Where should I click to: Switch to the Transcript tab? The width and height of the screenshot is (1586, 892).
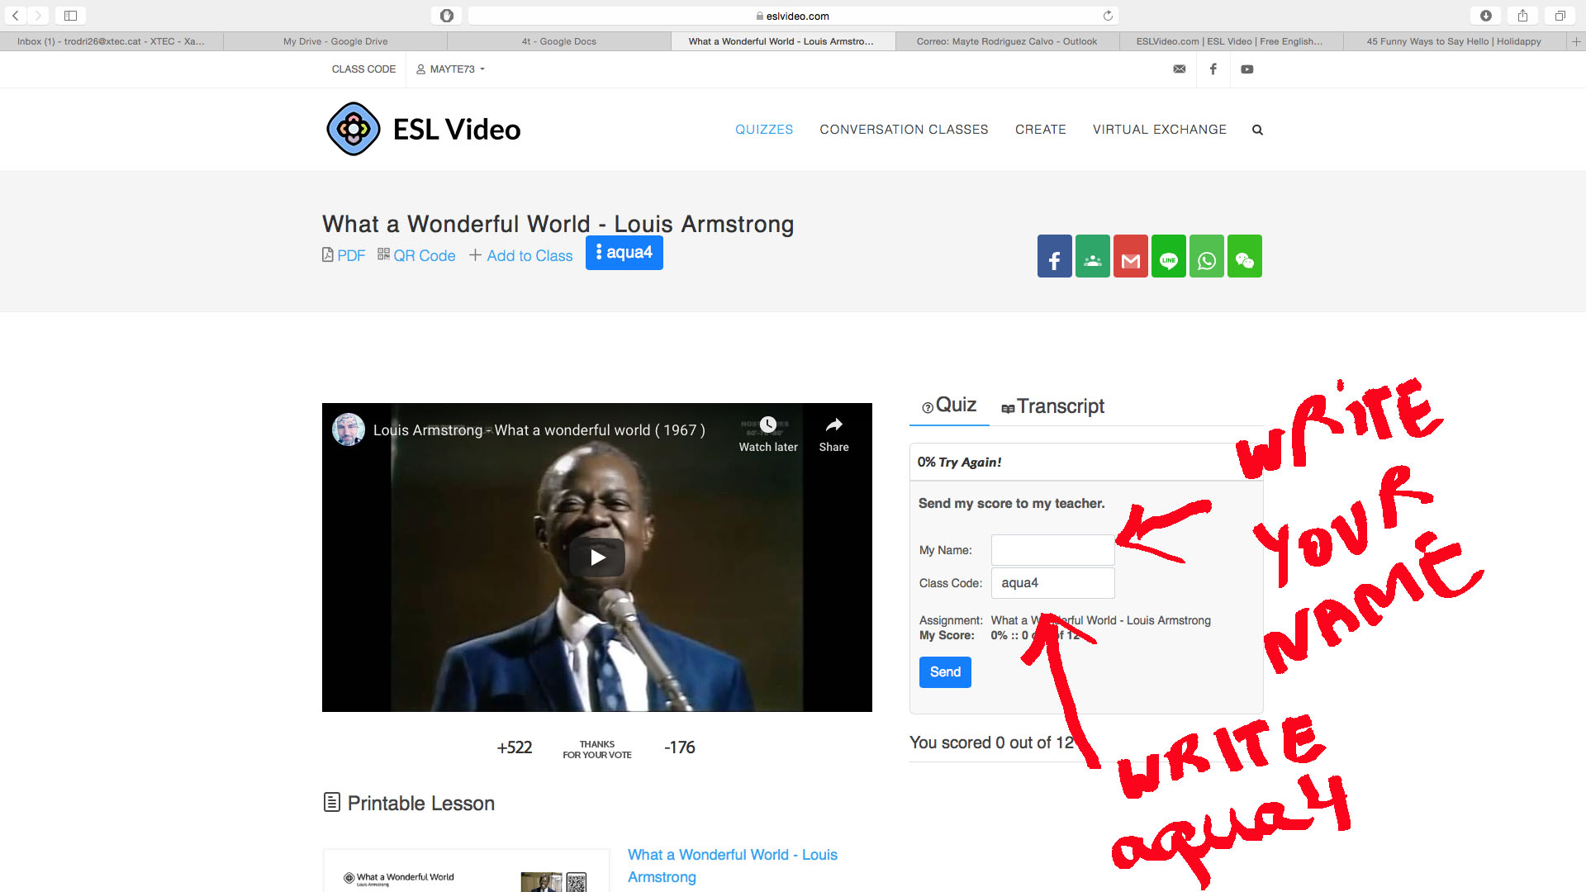(1052, 406)
